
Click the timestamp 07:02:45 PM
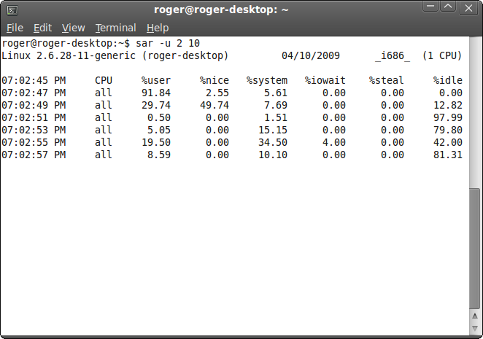(34, 80)
